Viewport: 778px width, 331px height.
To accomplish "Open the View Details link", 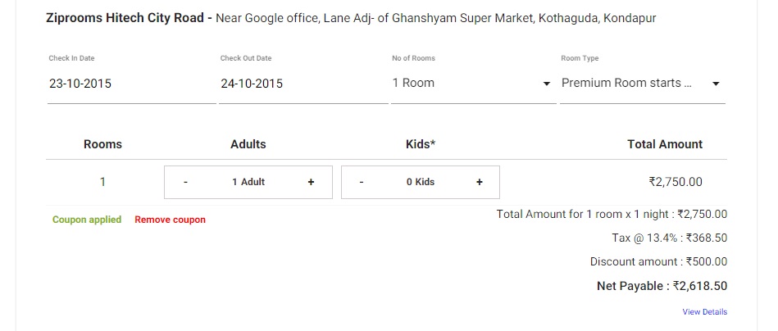I will (704, 311).
